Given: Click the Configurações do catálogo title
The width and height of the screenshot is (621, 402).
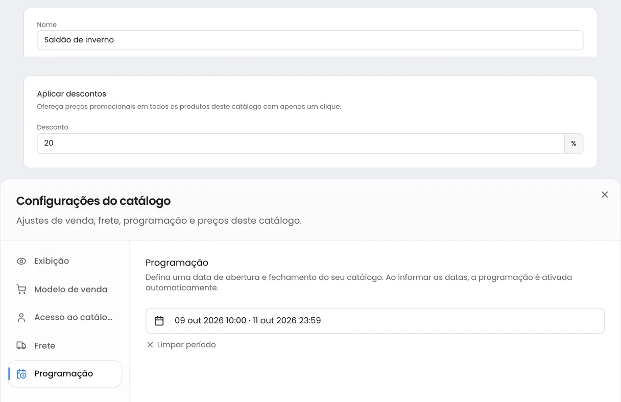Looking at the screenshot, I should (93, 201).
